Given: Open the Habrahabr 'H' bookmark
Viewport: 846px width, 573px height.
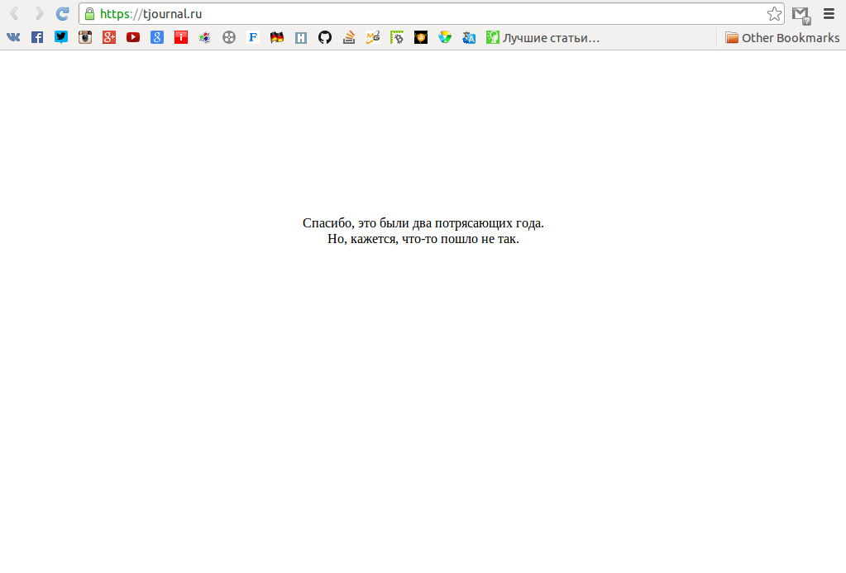Looking at the screenshot, I should 301,37.
